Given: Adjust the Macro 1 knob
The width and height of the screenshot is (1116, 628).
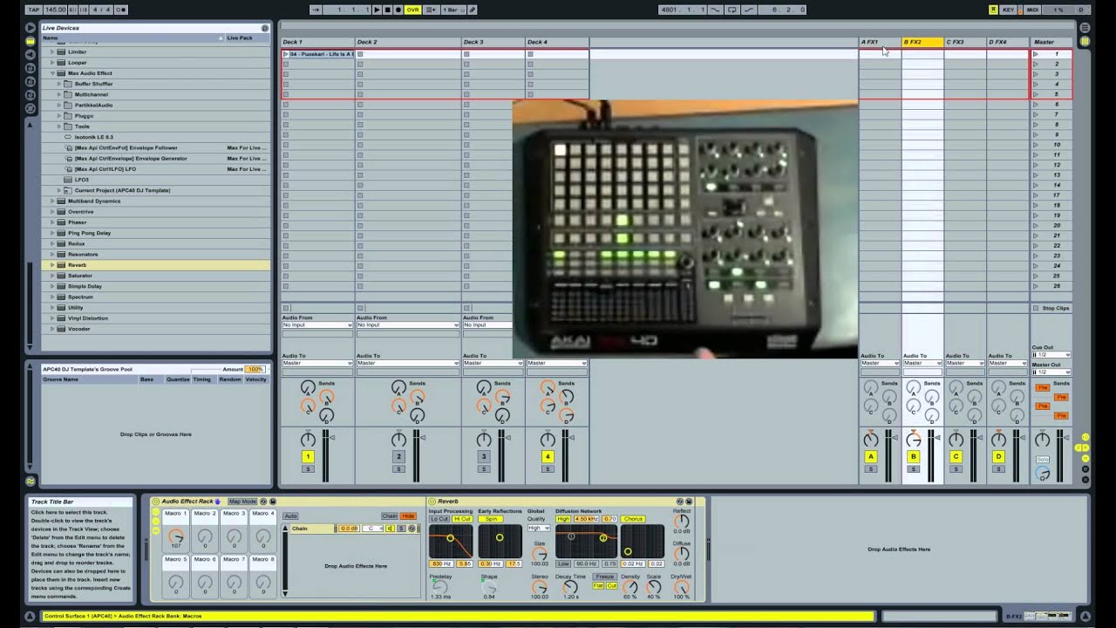Looking at the screenshot, I should [176, 536].
